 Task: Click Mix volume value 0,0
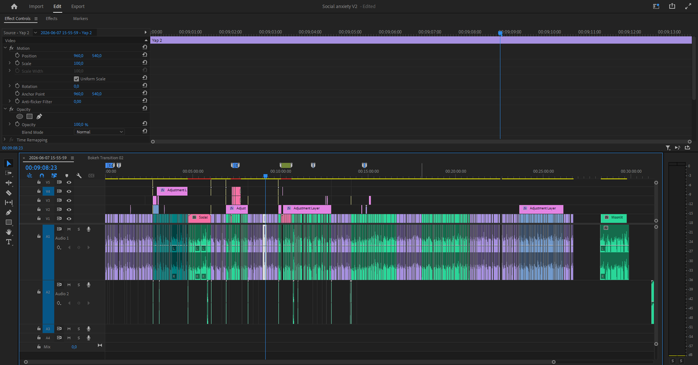tap(74, 347)
